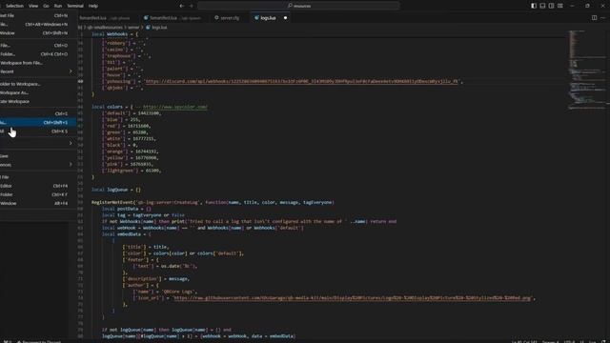Image resolution: width=610 pixels, height=343 pixels.
Task: Click the Lua icon on logs.lua tab
Action: [x=256, y=18]
